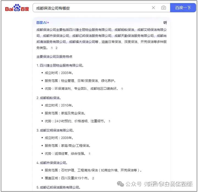Open citation 2 after 务类型 summary

(56, 48)
